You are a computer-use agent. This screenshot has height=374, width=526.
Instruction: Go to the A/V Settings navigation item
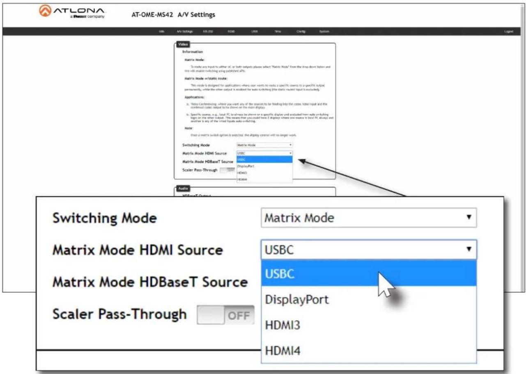coord(185,32)
